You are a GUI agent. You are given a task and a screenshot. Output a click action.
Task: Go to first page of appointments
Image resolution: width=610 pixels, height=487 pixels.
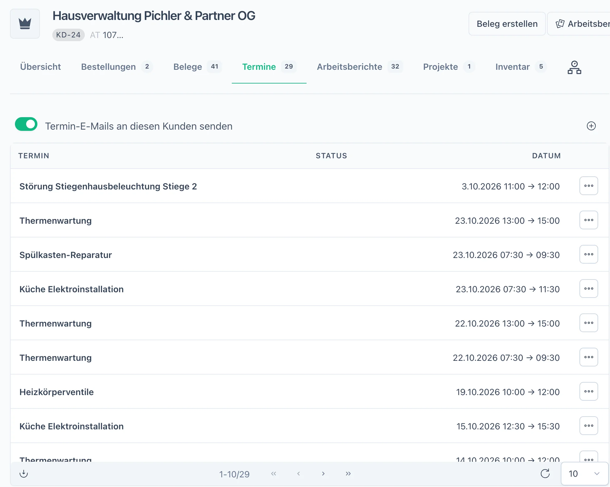point(274,474)
